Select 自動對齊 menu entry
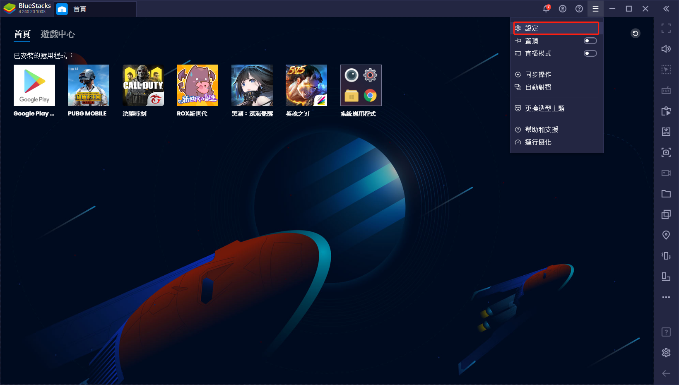Viewport: 679px width, 385px height. 556,87
